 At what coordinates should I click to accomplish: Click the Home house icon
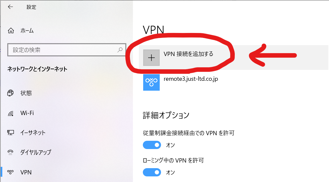(x=11, y=31)
